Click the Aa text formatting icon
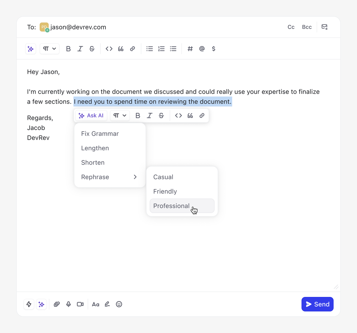 [x=96, y=304]
